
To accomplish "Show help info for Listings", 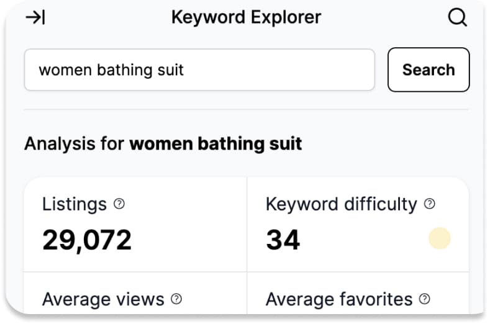I will (x=119, y=204).
